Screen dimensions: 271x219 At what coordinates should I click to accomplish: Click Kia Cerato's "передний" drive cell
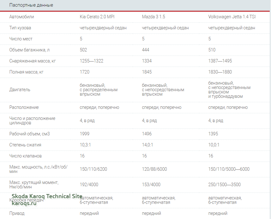[x=89, y=213]
